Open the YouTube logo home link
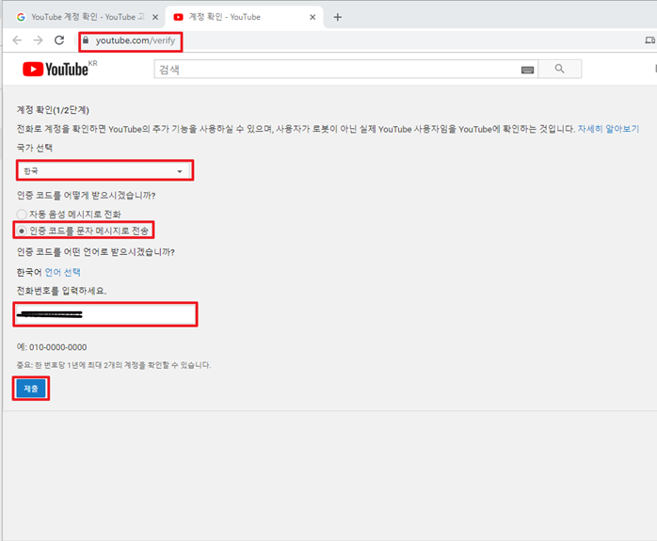657x541 pixels. (x=56, y=69)
